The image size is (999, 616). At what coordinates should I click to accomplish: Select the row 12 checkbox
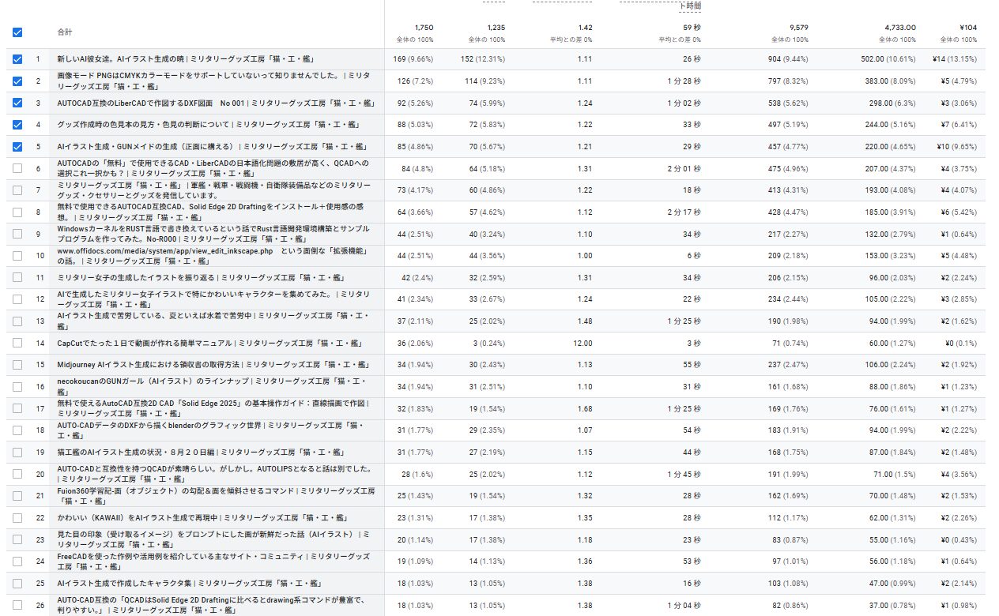click(17, 299)
